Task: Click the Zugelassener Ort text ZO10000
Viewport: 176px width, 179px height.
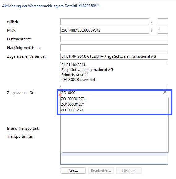Action: (x=68, y=92)
